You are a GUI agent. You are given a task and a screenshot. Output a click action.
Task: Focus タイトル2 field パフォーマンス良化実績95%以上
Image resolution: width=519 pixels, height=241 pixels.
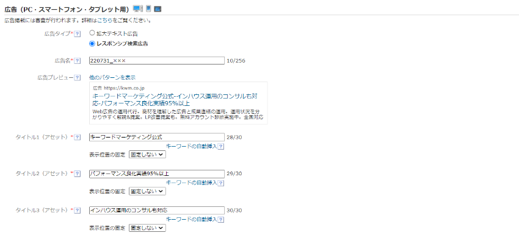click(157, 173)
